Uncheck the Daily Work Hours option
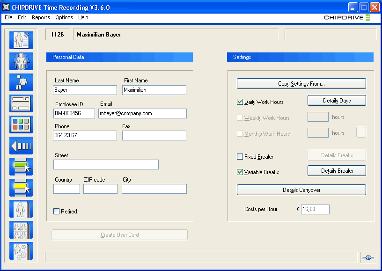Screen dimensions: 382x271 point(239,102)
